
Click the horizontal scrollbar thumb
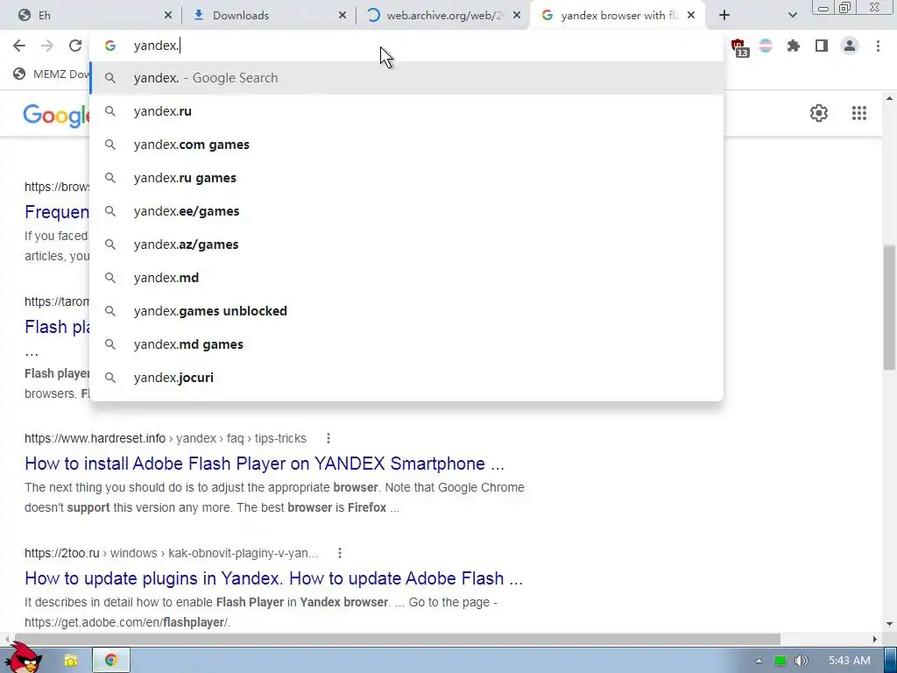pyautogui.click(x=396, y=639)
